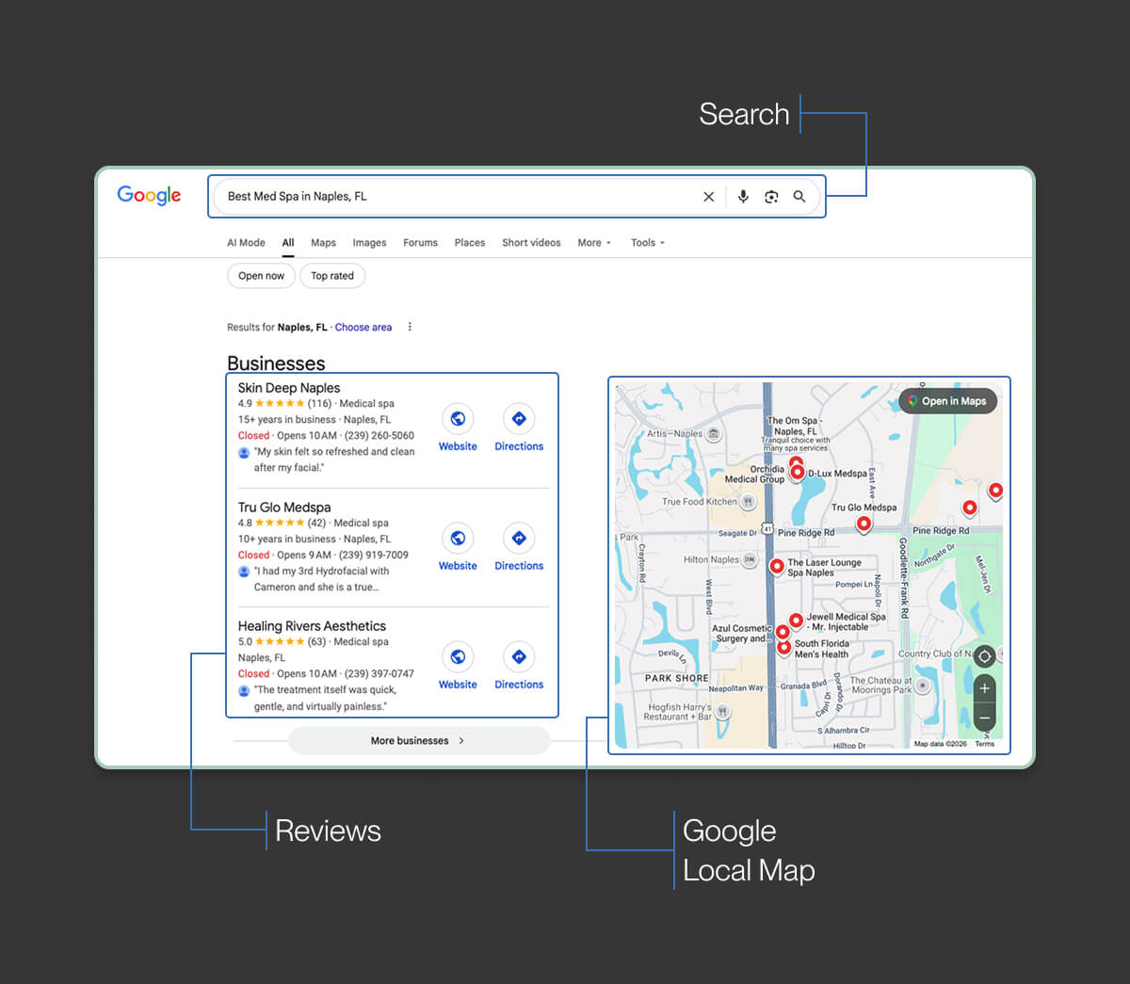Screen dimensions: 1130x984
Task: Switch to the AI Mode tab
Action: click(x=246, y=243)
